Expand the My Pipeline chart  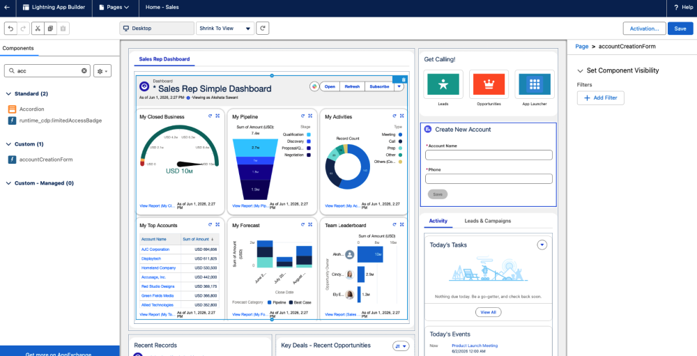pyautogui.click(x=310, y=116)
